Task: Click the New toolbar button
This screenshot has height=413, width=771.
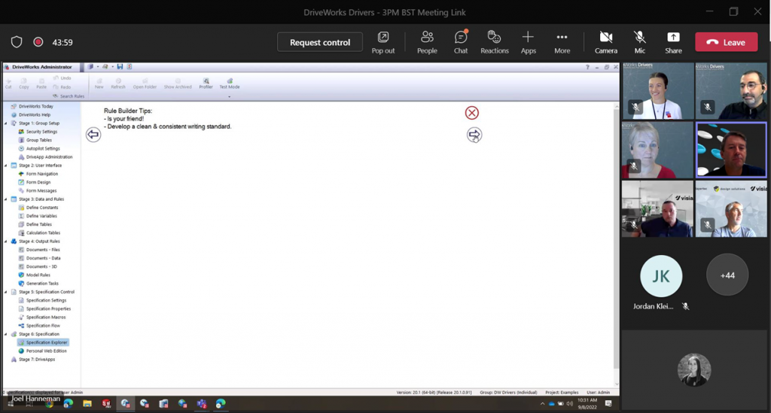Action: click(x=99, y=84)
